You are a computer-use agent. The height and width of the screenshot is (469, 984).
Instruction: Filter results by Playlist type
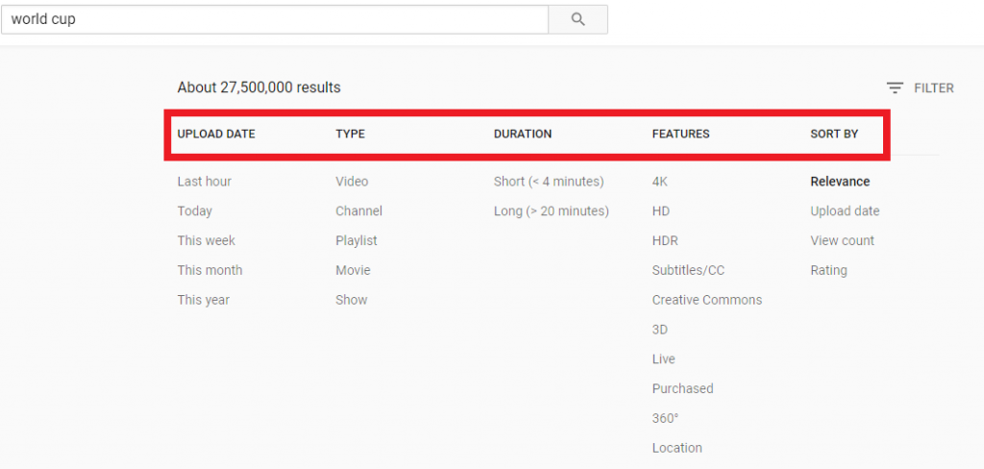(357, 240)
